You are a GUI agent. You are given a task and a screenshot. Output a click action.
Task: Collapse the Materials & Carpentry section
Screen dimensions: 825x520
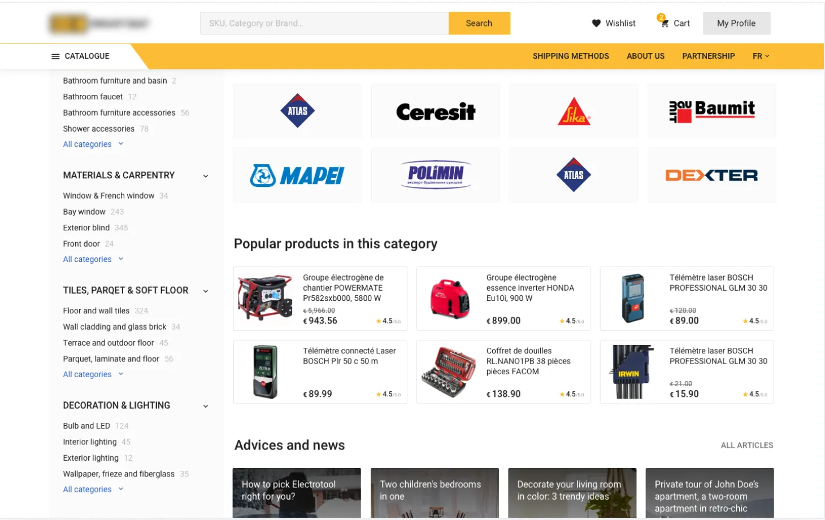coord(206,176)
